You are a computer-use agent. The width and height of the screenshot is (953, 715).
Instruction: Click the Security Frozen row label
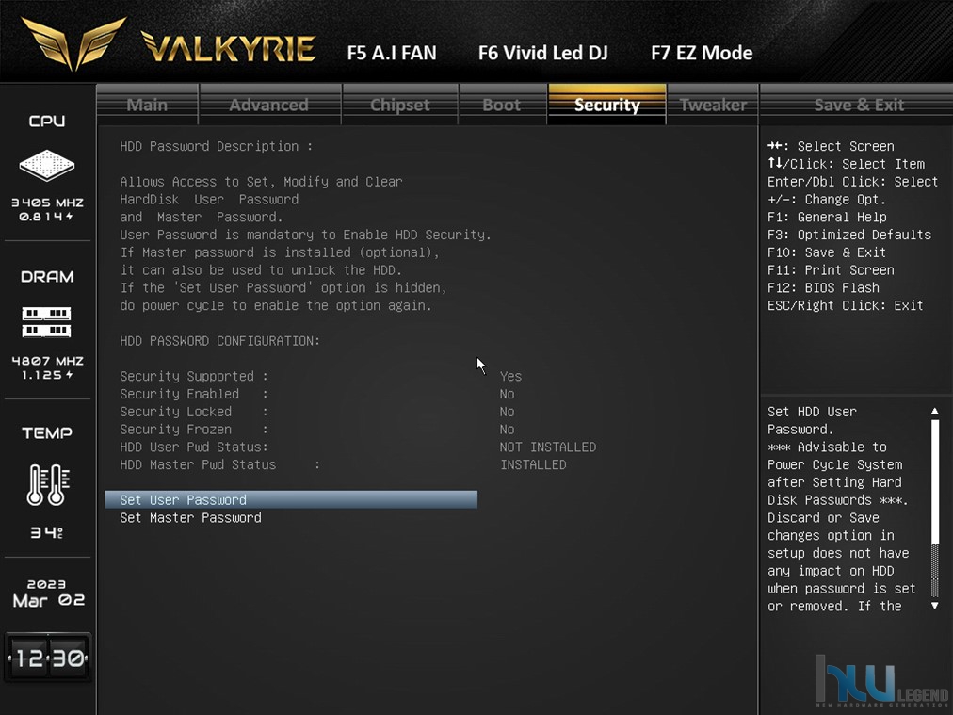(x=194, y=430)
